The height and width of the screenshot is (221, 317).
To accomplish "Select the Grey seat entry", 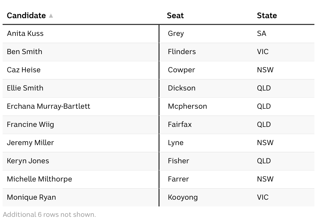I will 176,34.
